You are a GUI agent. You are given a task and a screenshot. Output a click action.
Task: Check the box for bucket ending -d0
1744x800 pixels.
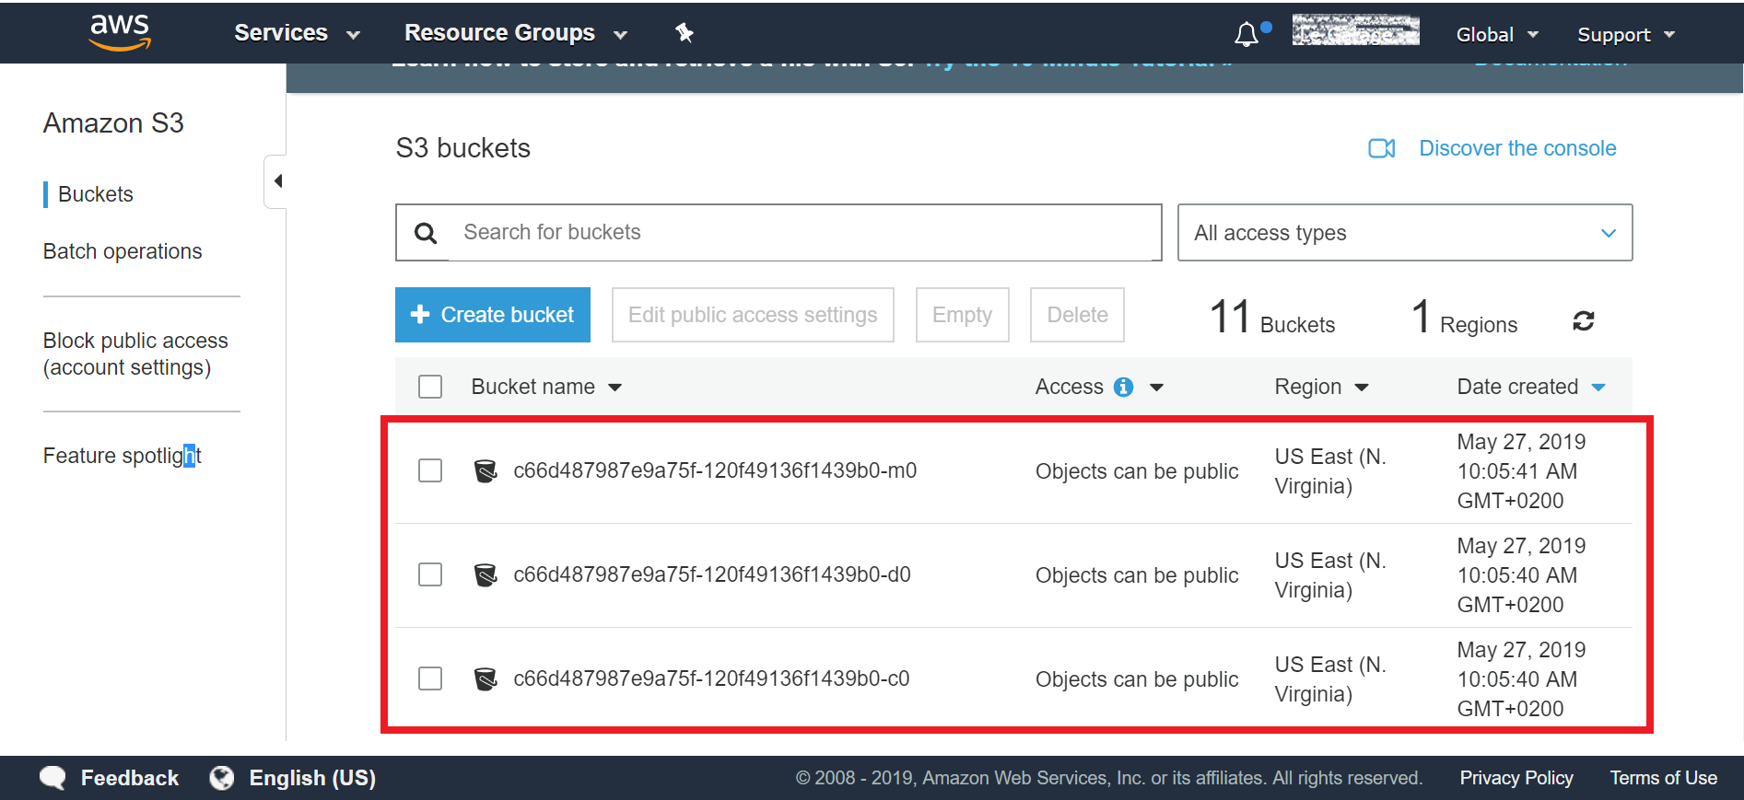[430, 574]
